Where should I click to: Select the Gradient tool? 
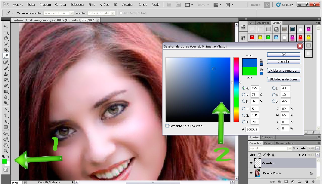pos(6,91)
